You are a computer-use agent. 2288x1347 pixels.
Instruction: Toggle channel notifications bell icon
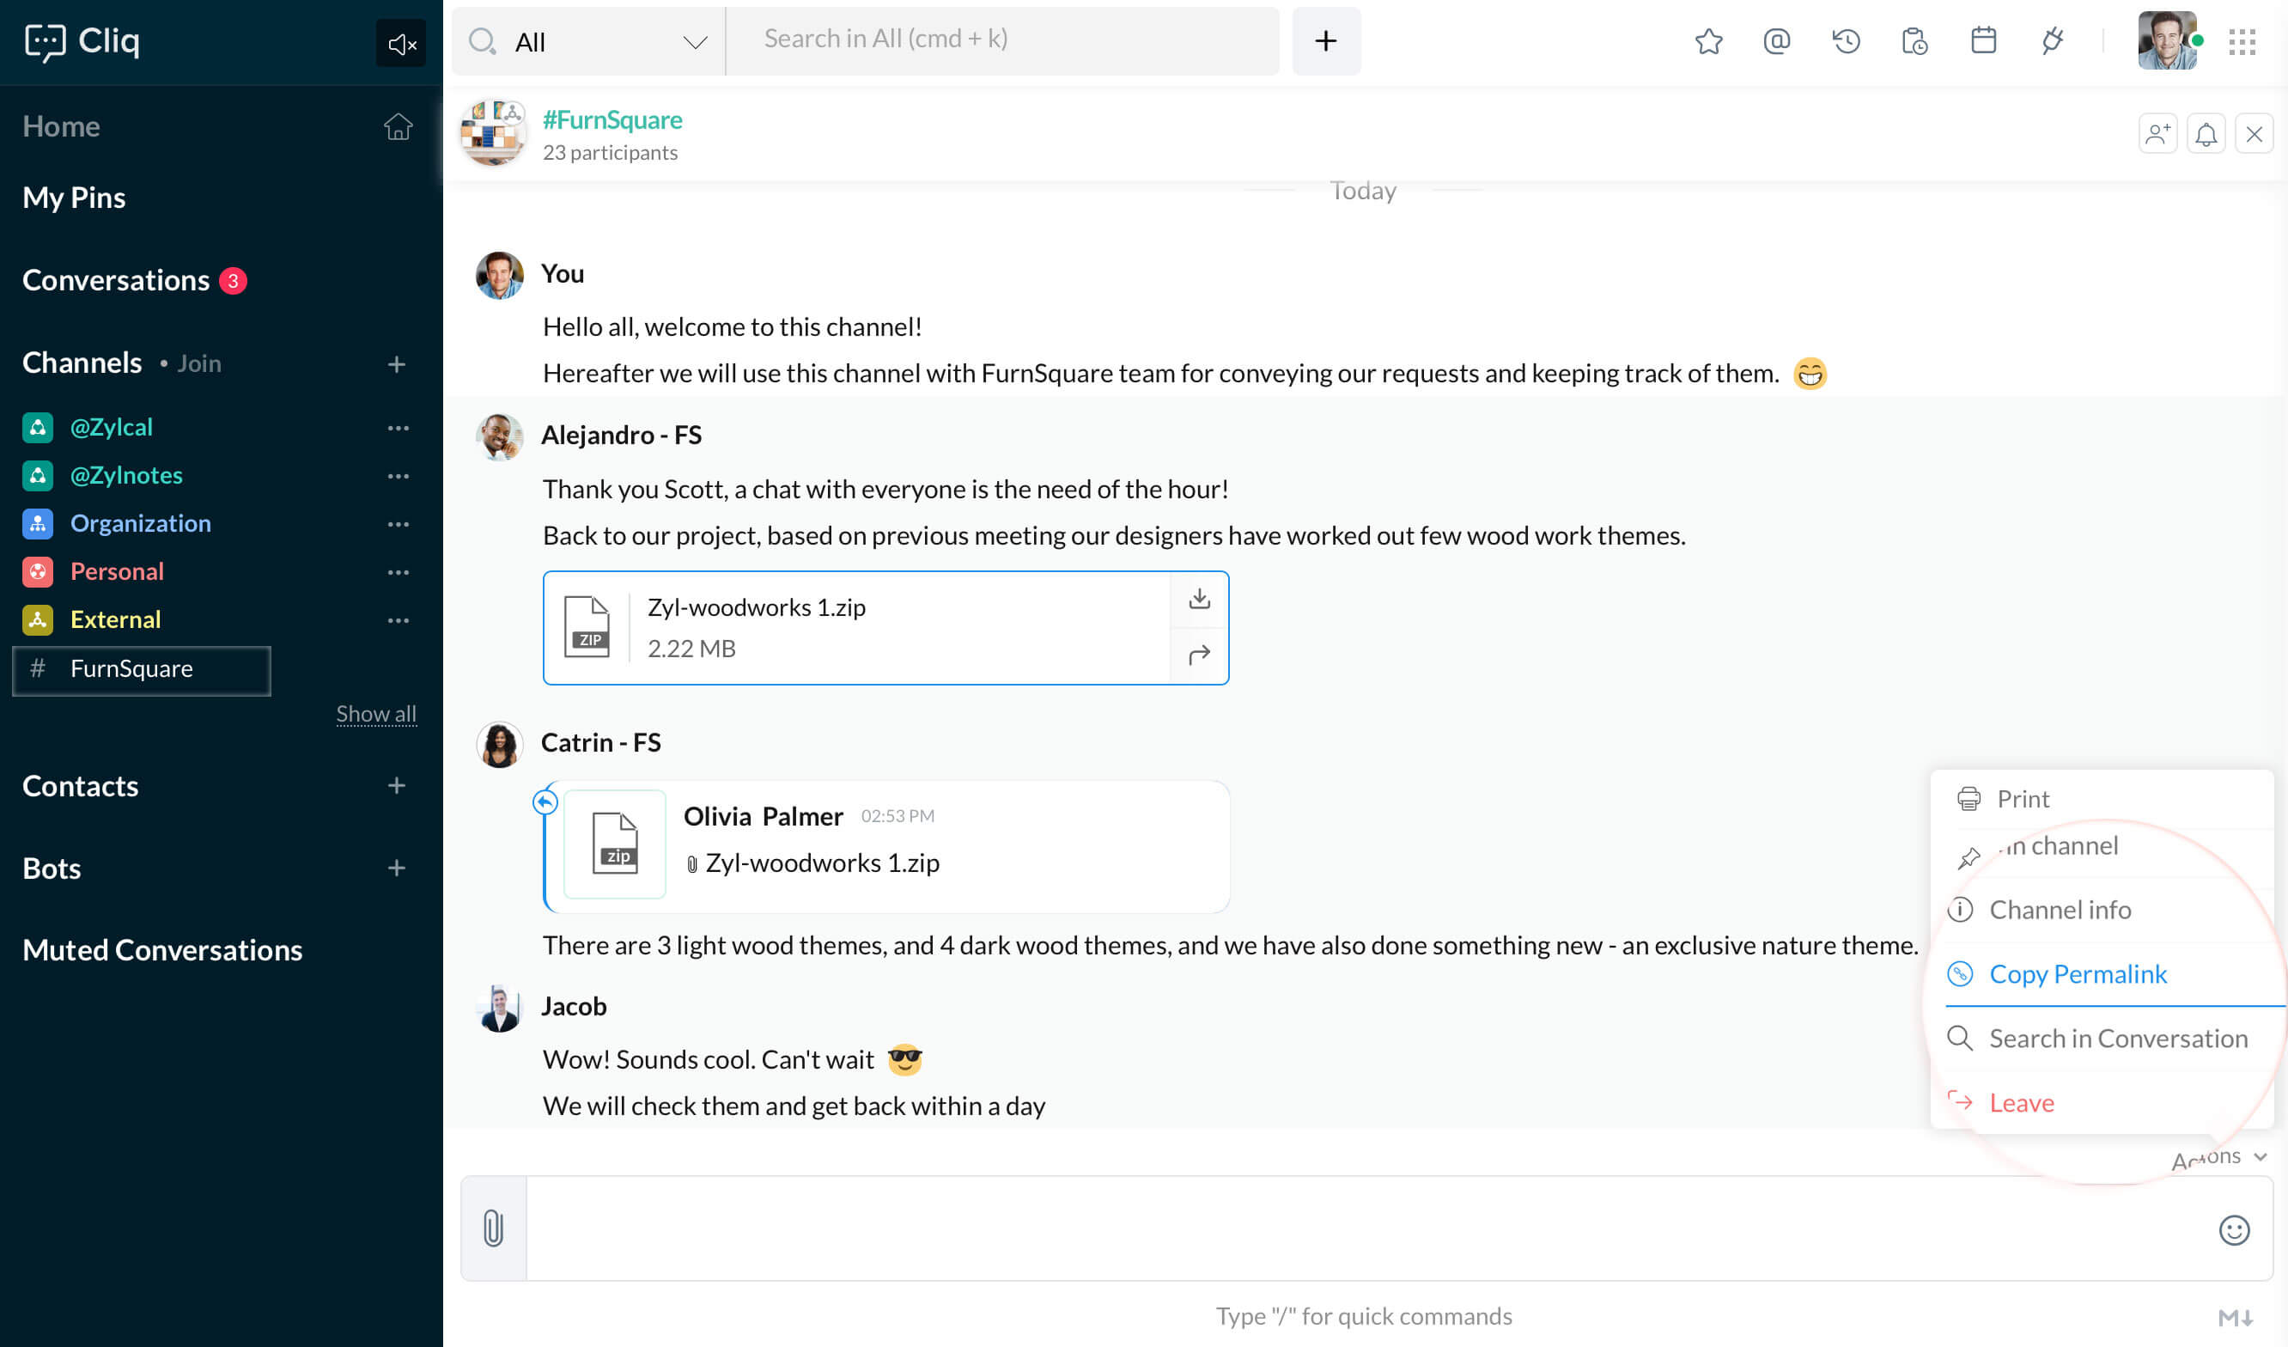tap(2206, 134)
